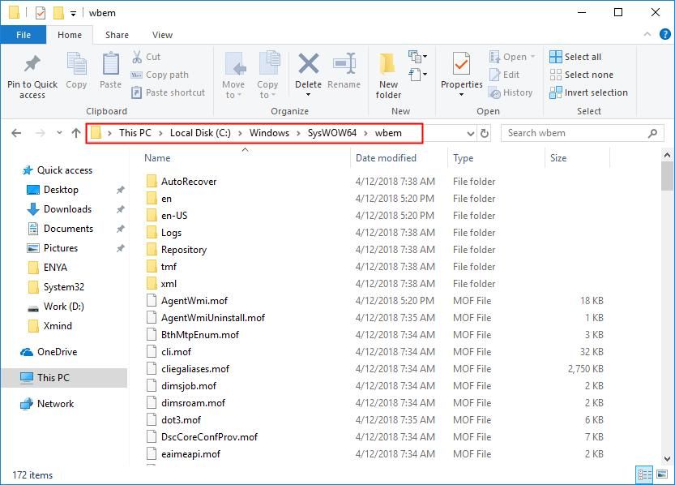675x485 pixels.
Task: Switch to details view layout
Action: (x=646, y=475)
